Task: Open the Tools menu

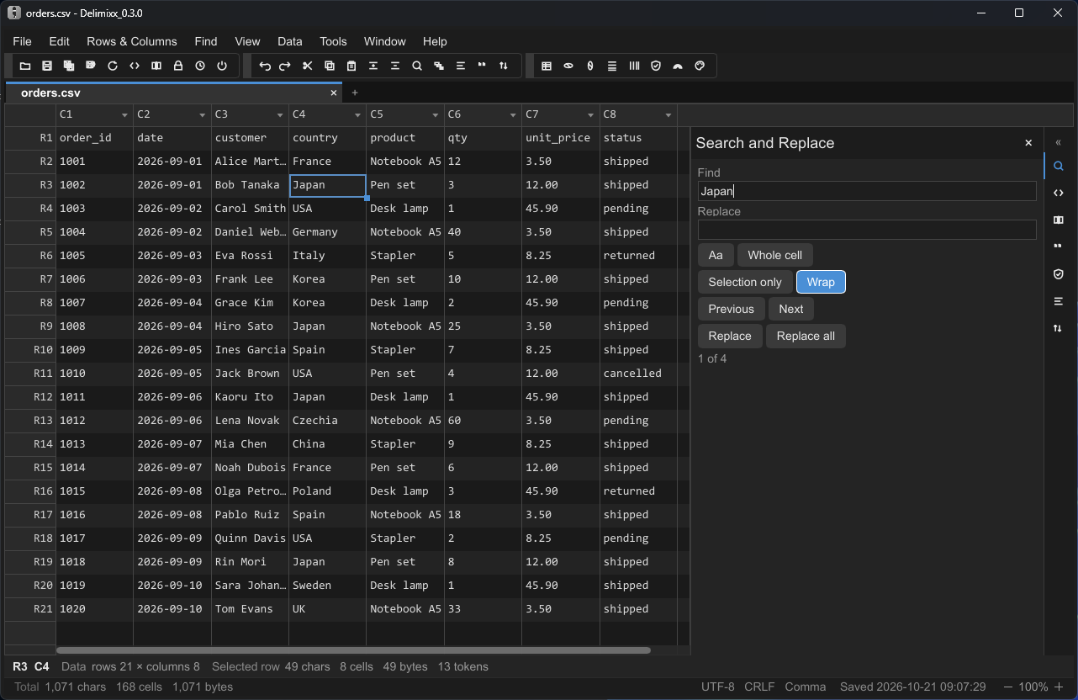Action: [333, 41]
